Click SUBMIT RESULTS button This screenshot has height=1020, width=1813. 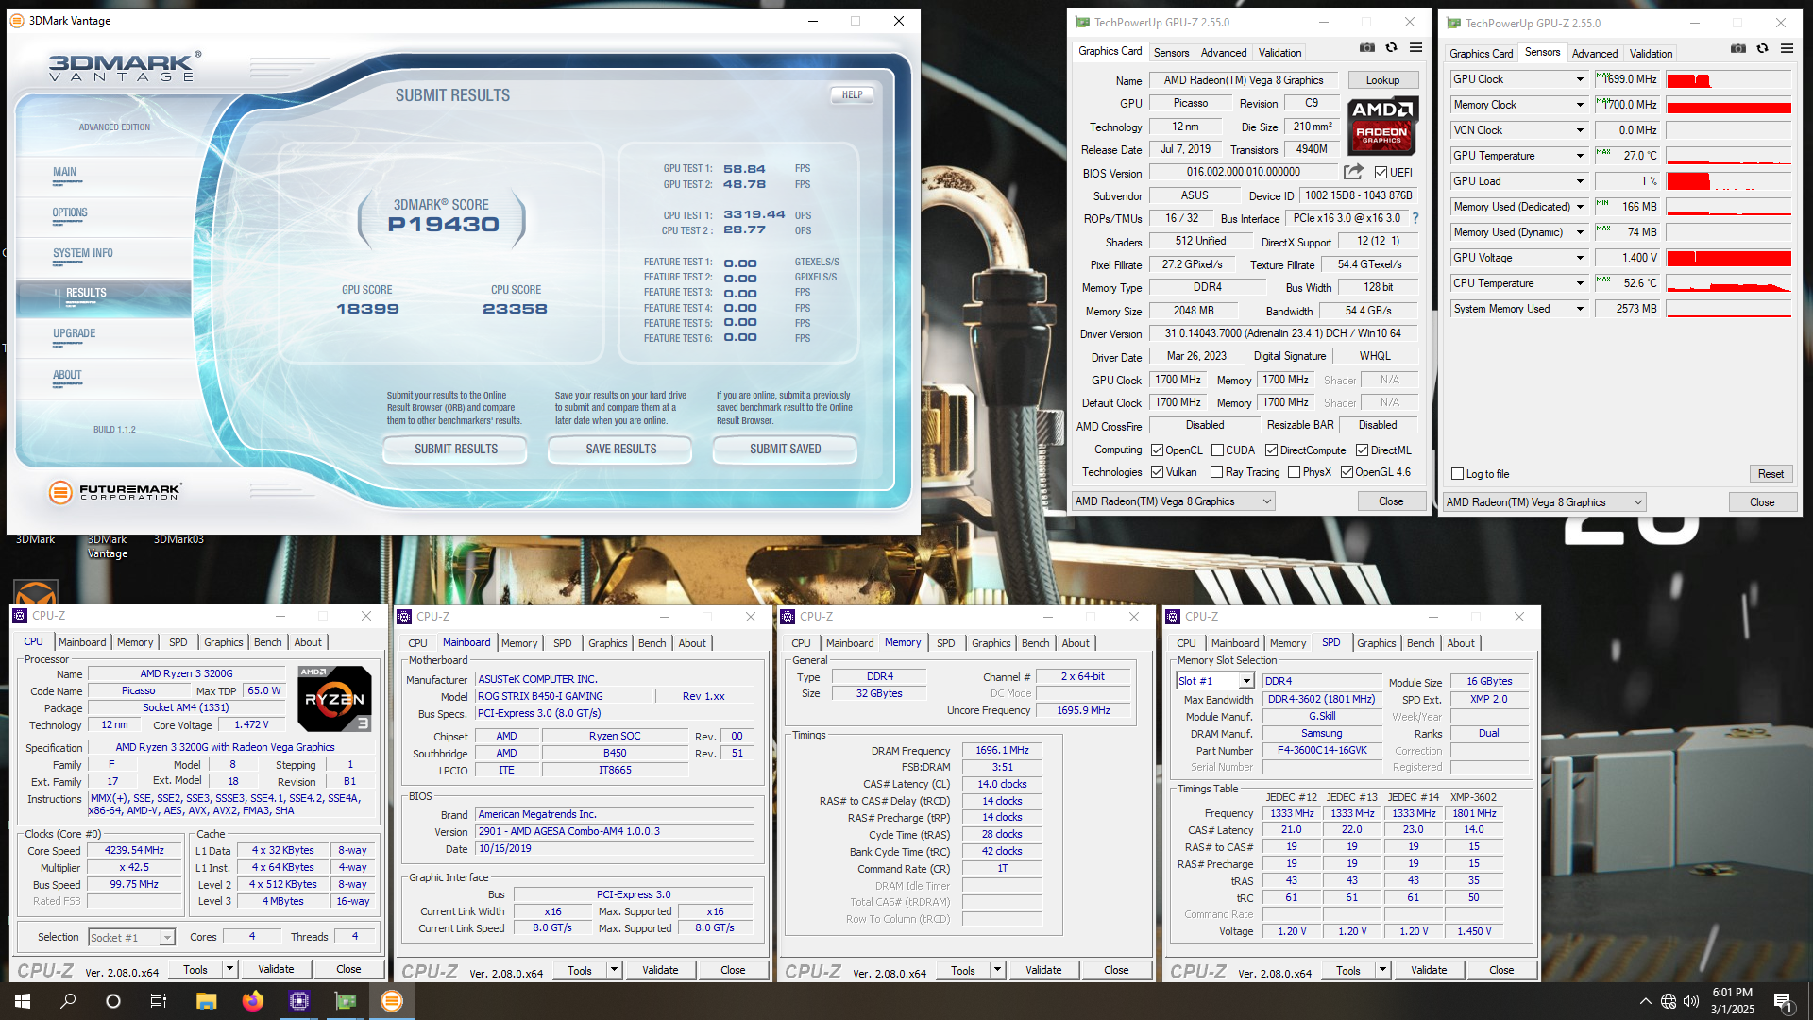pyautogui.click(x=455, y=449)
